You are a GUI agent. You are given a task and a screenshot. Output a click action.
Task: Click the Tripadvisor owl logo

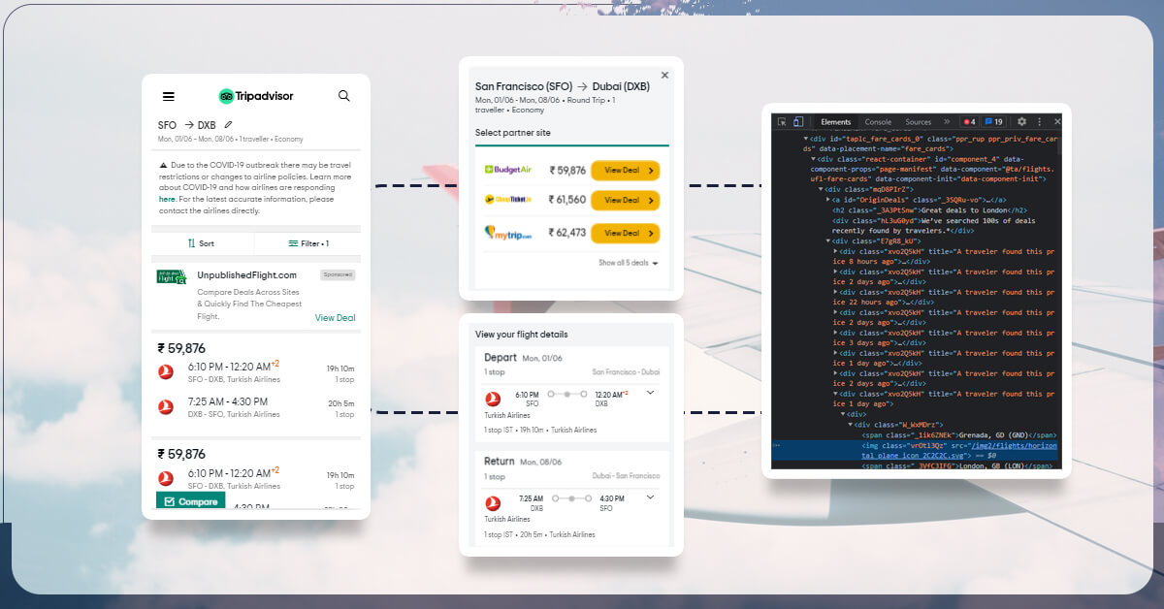pos(226,96)
